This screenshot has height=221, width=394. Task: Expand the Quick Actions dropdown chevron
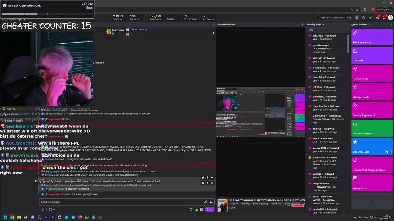tap(369, 25)
